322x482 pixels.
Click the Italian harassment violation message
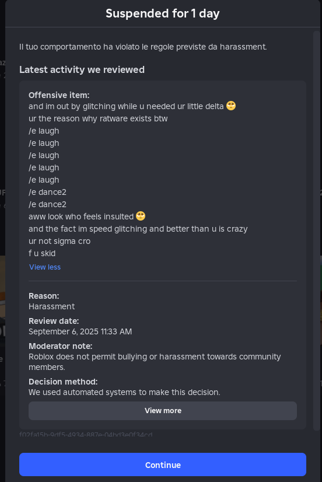coord(143,47)
